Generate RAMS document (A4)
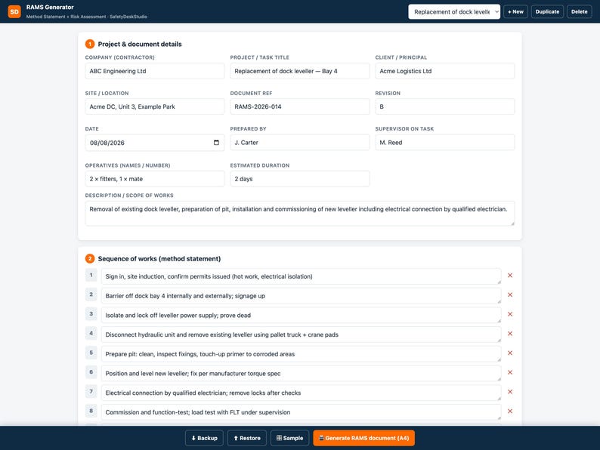Viewport: 600px width, 450px height. [x=363, y=438]
